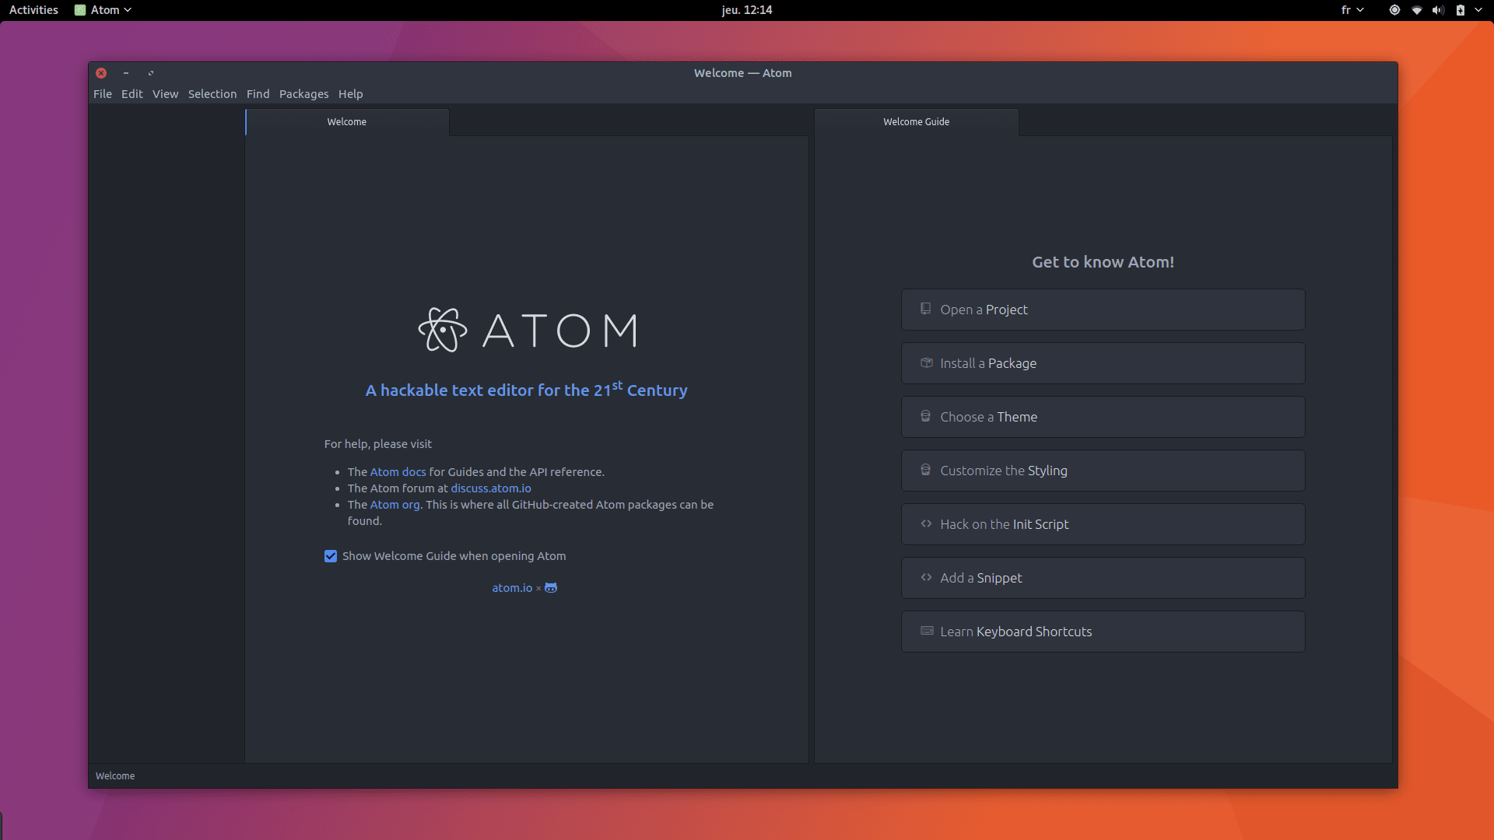This screenshot has height=840, width=1494.
Task: Open the Packages menu
Action: [303, 94]
